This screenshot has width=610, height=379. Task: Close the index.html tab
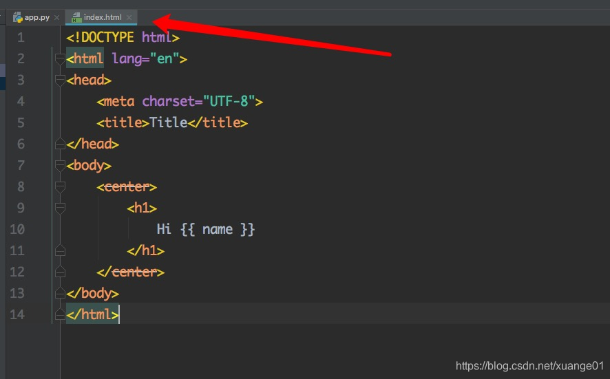(129, 17)
